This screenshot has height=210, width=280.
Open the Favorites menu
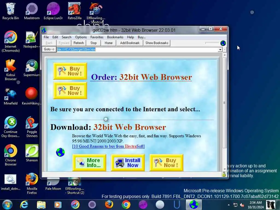pos(97,37)
